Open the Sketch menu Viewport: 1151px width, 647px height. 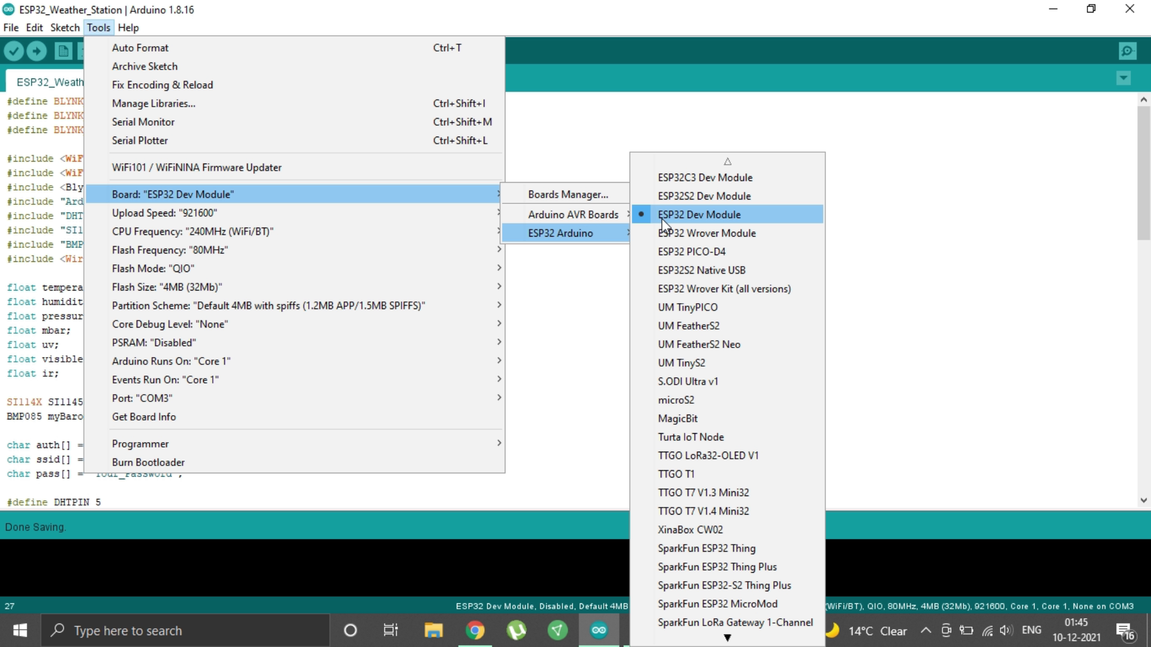pos(65,28)
